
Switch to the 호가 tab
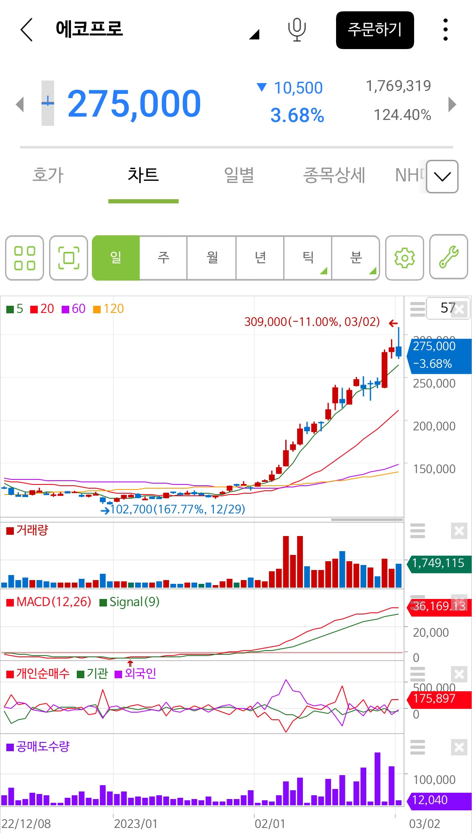click(x=48, y=175)
